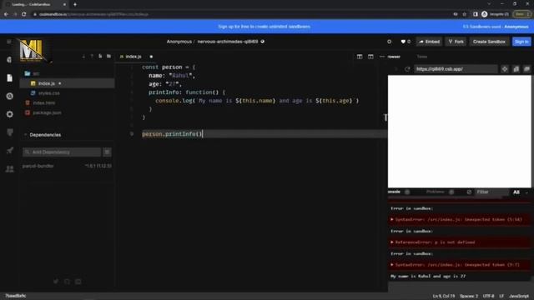Open styles.css file
The height and width of the screenshot is (300, 534).
coord(48,93)
